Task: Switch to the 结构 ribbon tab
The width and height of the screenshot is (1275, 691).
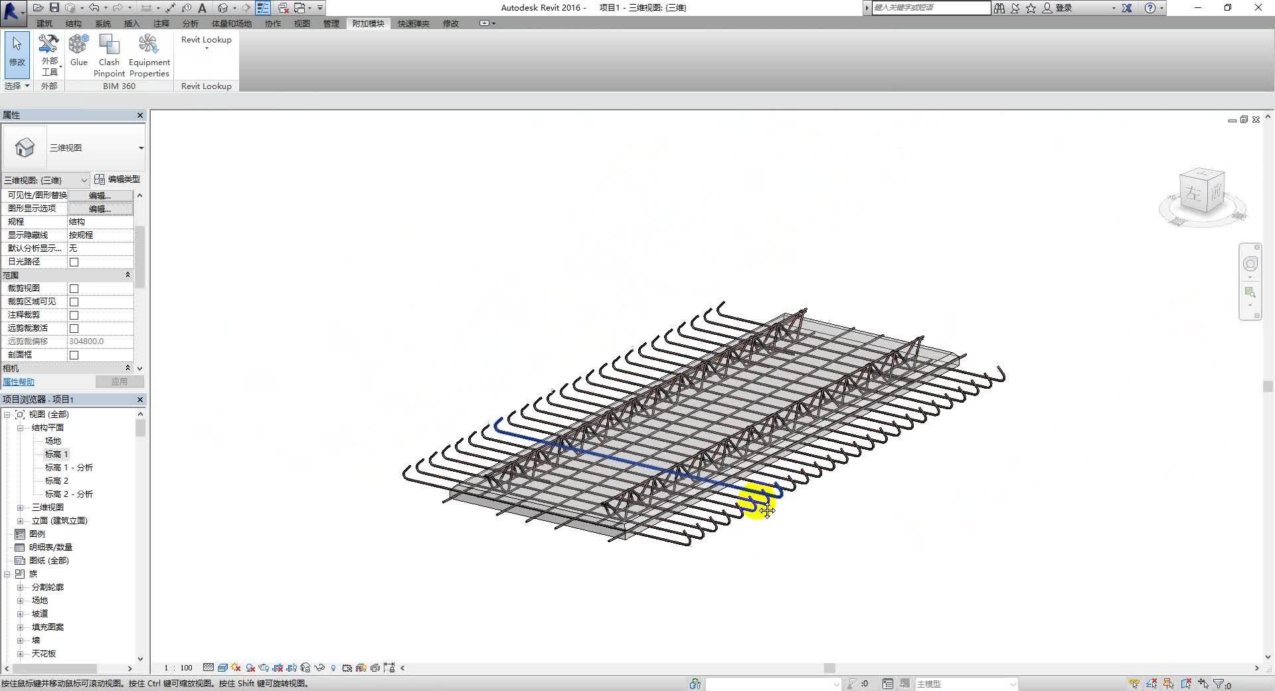Action: tap(74, 23)
